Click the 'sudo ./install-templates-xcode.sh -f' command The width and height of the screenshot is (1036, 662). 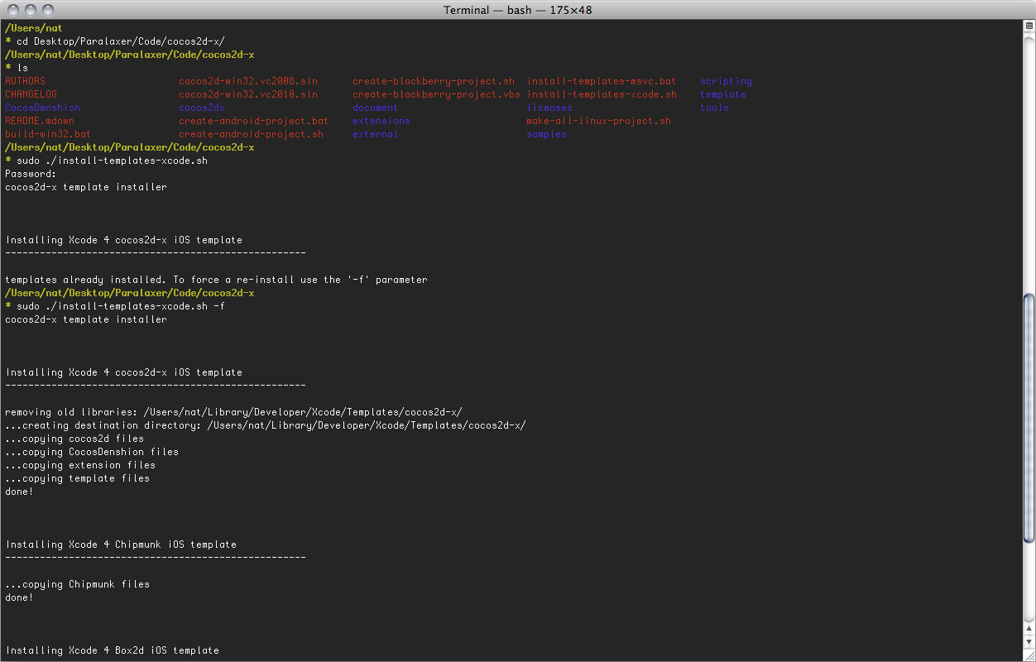click(x=115, y=306)
